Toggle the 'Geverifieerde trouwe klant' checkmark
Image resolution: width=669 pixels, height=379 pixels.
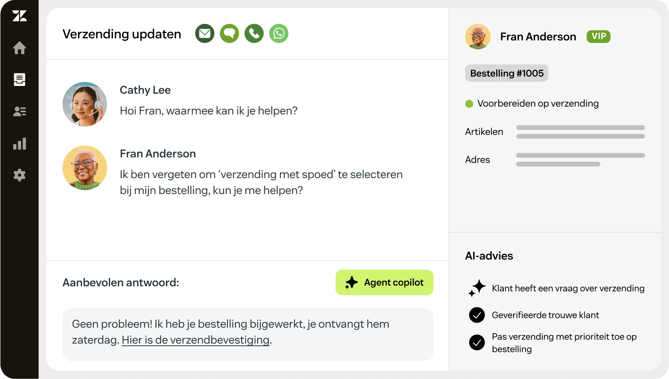coord(477,315)
